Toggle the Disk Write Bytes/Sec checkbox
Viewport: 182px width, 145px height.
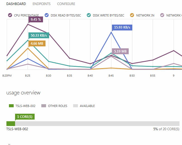[89, 15]
